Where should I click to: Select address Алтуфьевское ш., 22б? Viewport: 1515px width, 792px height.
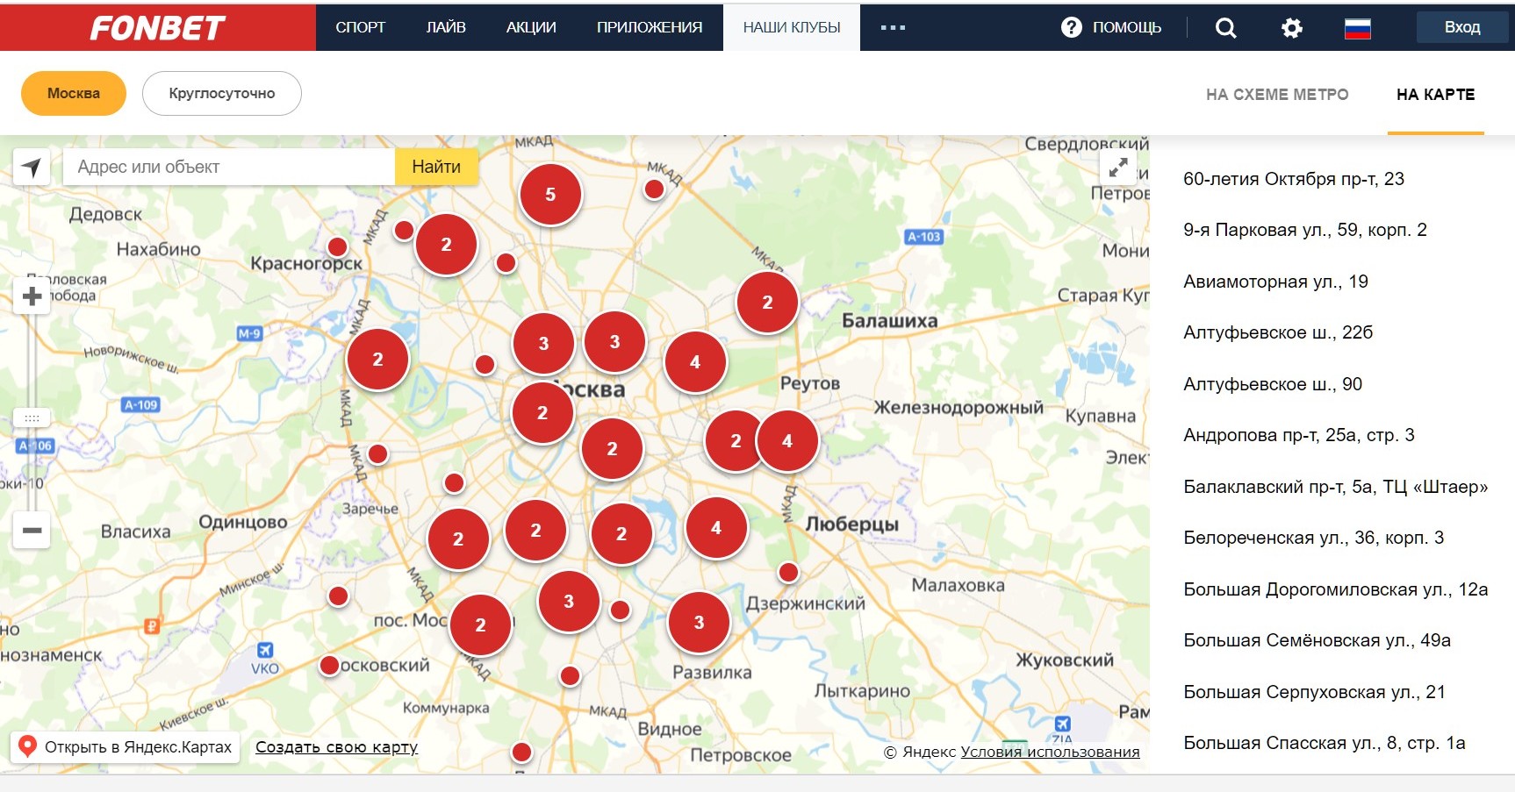(x=1278, y=332)
